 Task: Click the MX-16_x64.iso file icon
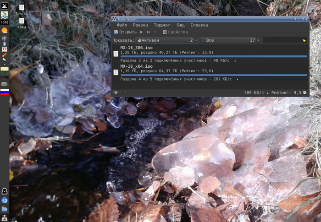116,72
